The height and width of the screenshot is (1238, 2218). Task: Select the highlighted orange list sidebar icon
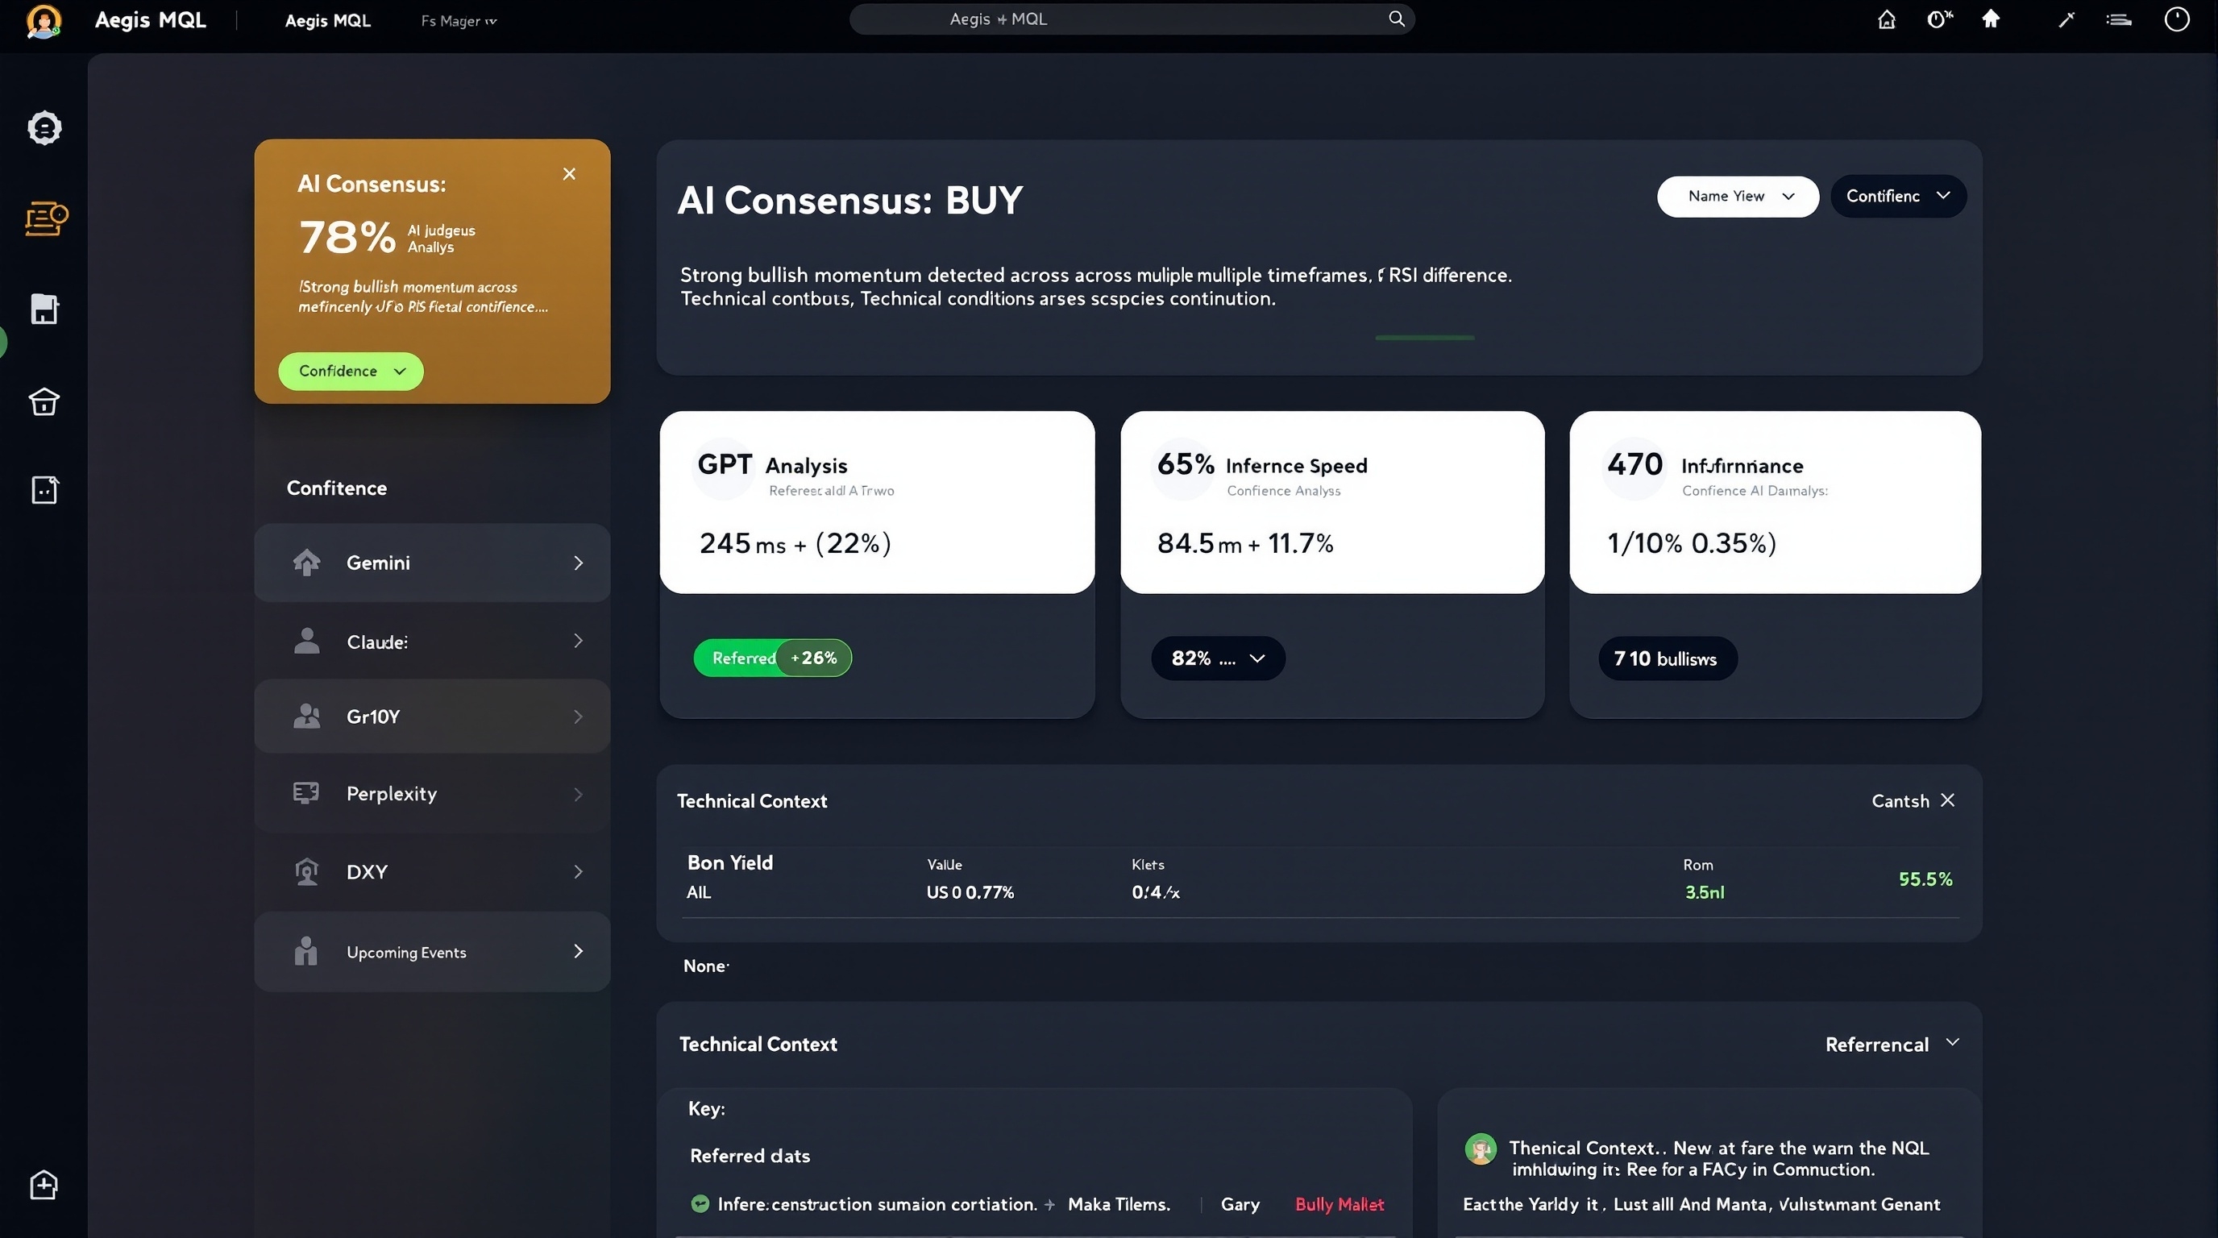pos(46,218)
